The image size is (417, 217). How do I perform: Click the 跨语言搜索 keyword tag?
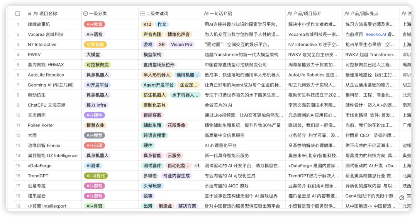[x=154, y=135]
